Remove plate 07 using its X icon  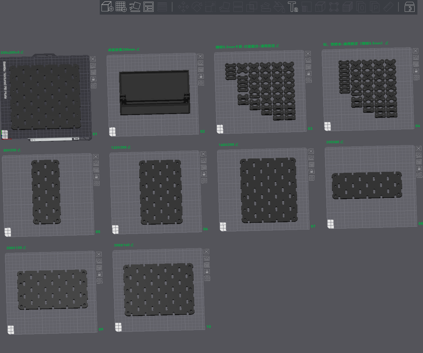[x=311, y=151]
